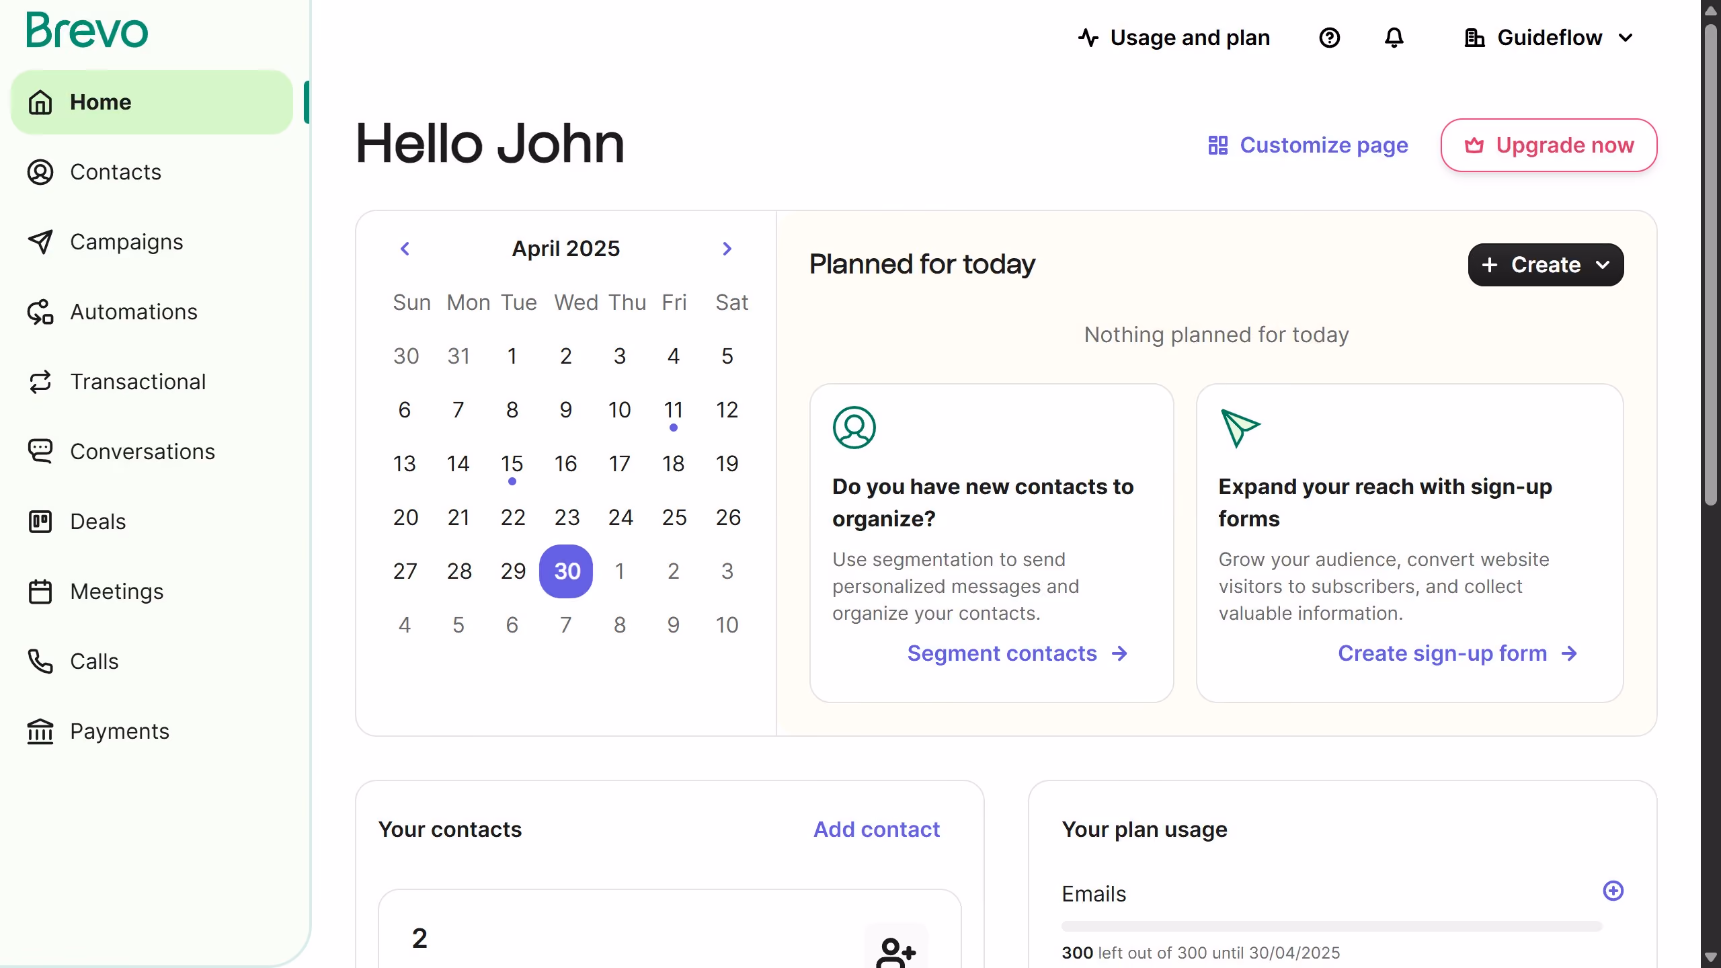Click the plus icon beside Emails usage

[1613, 891]
